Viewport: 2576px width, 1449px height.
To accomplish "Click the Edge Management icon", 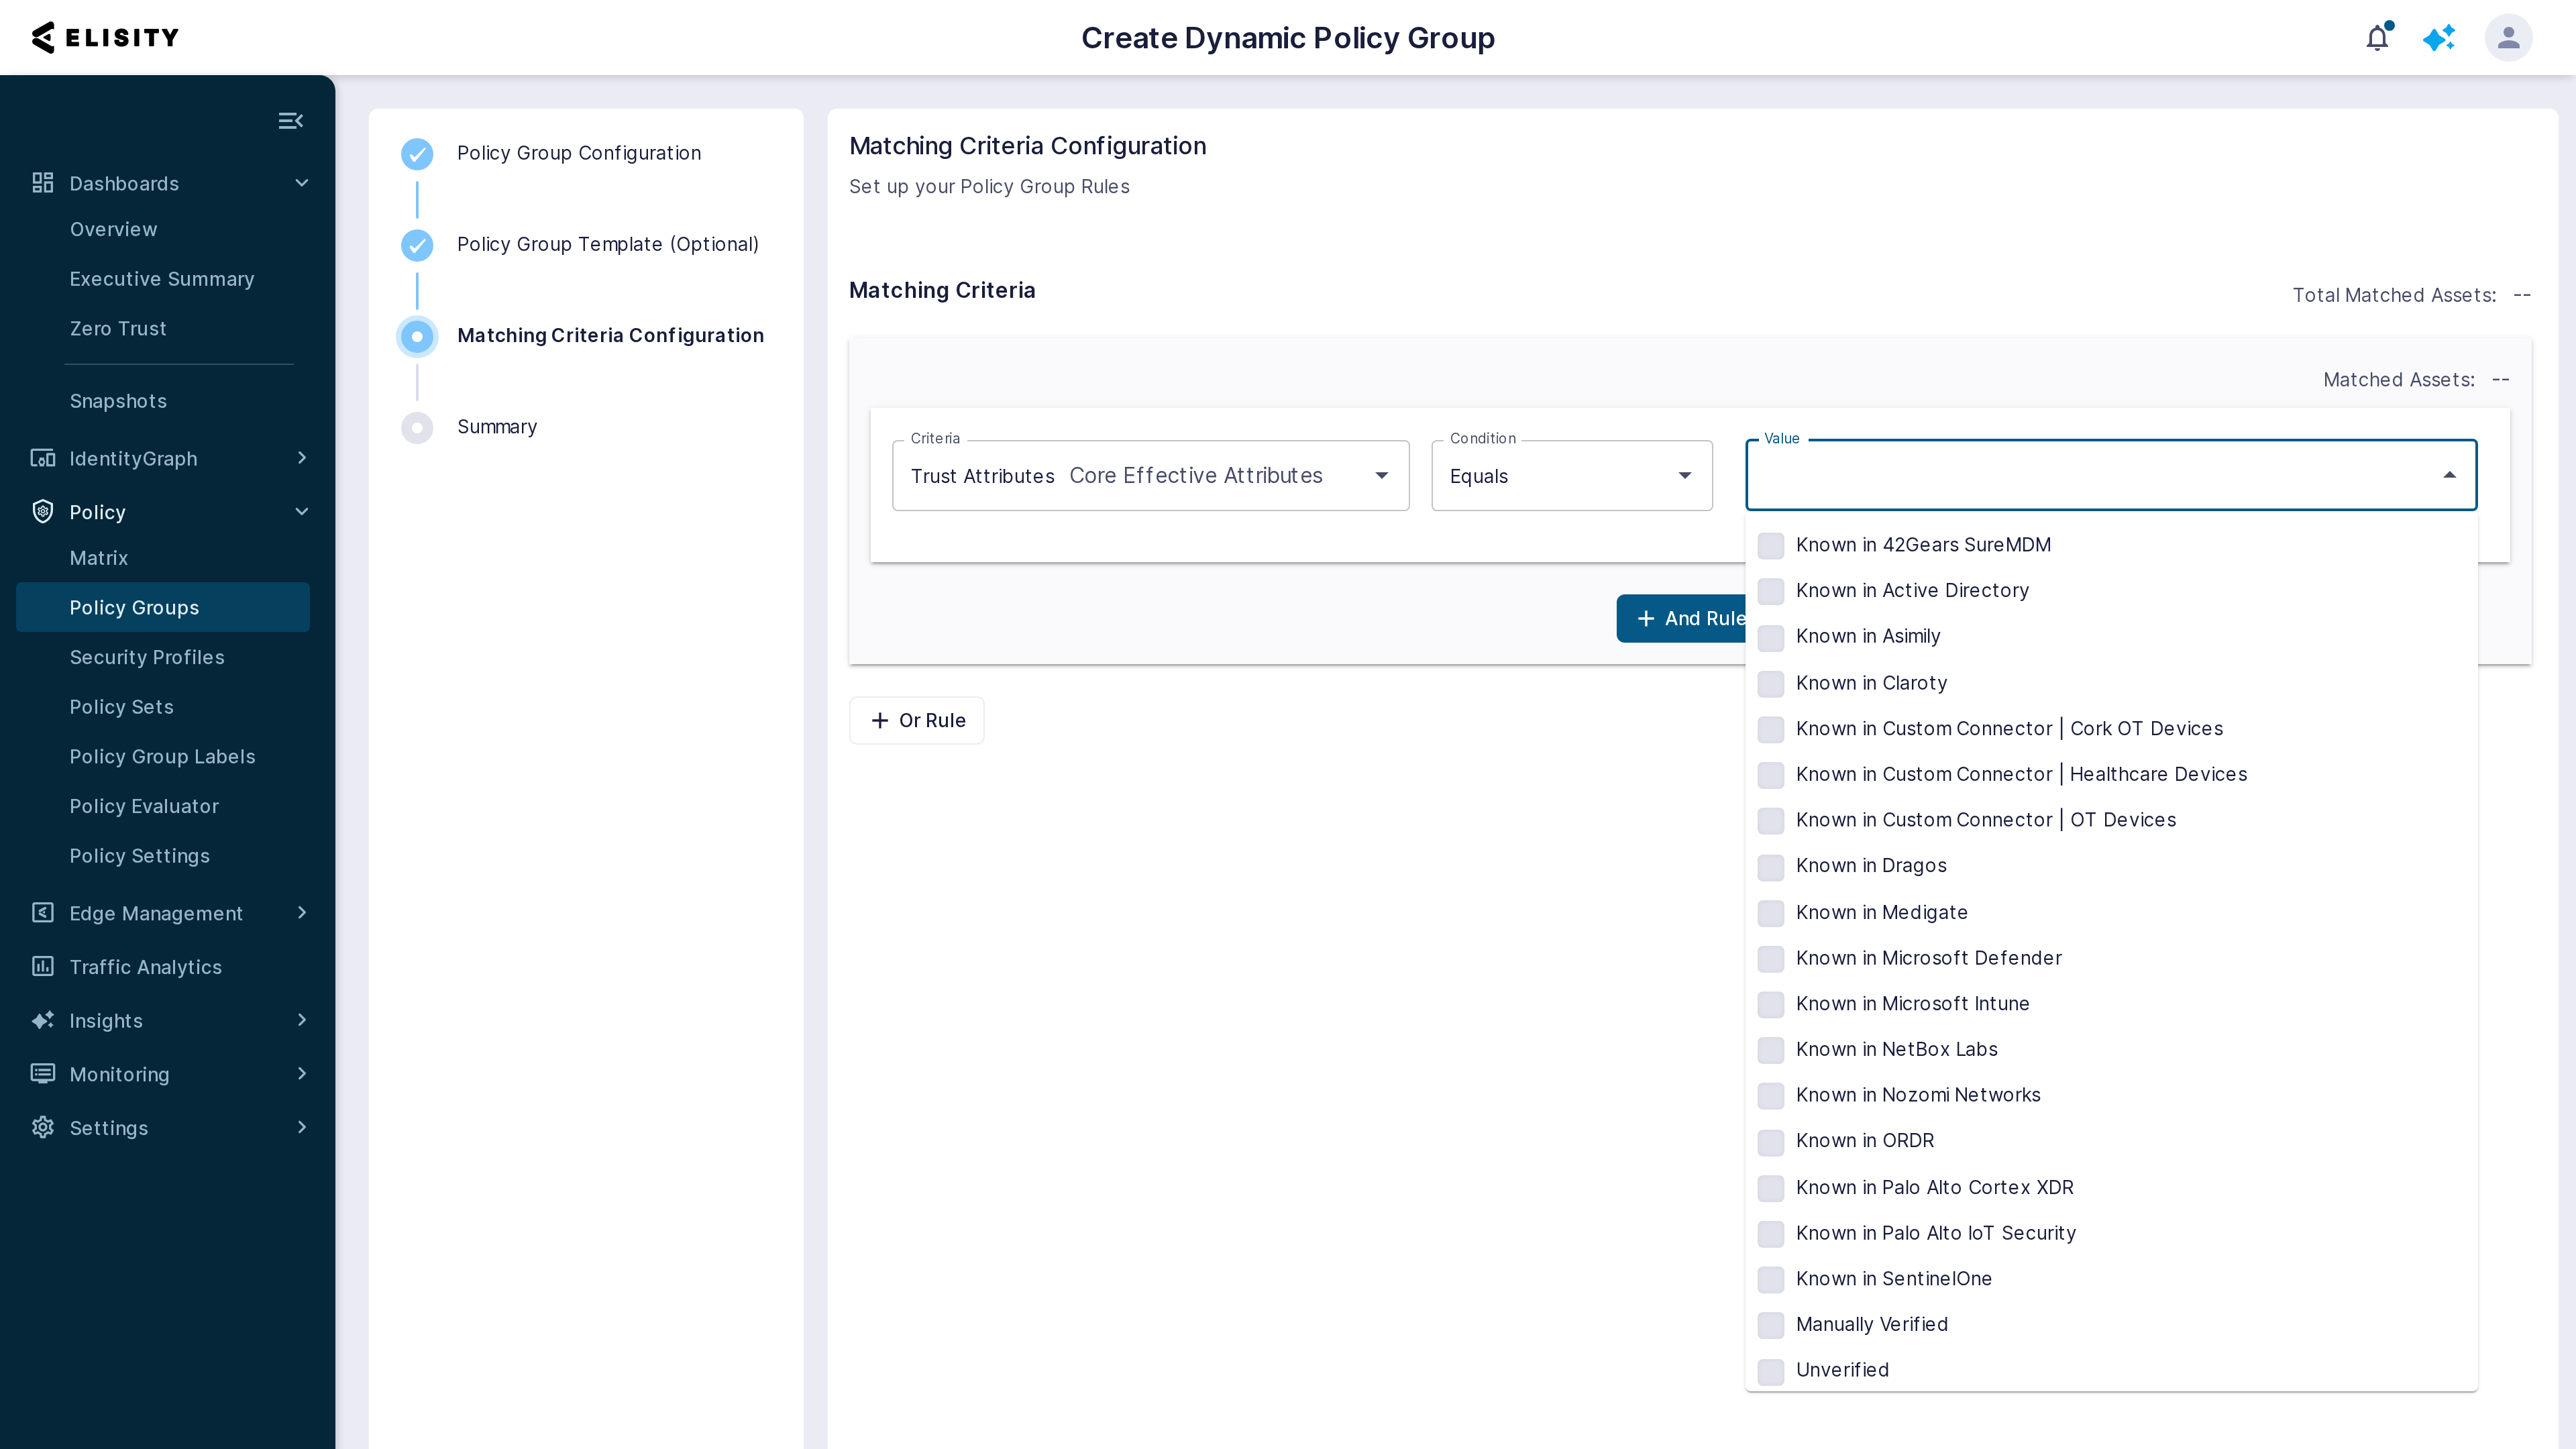I will [42, 913].
